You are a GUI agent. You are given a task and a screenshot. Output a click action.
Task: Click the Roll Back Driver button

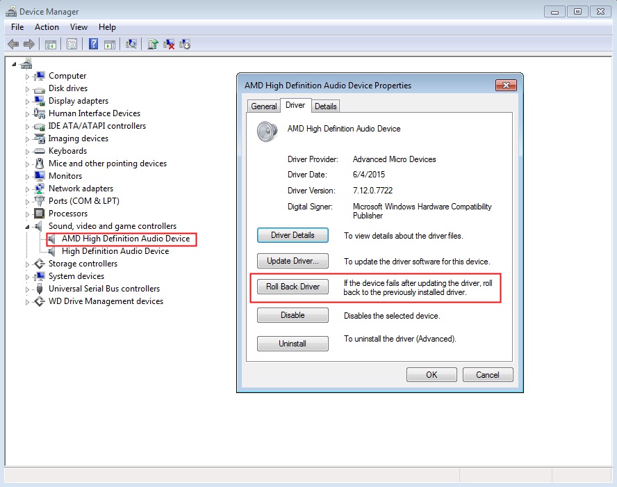click(x=293, y=287)
